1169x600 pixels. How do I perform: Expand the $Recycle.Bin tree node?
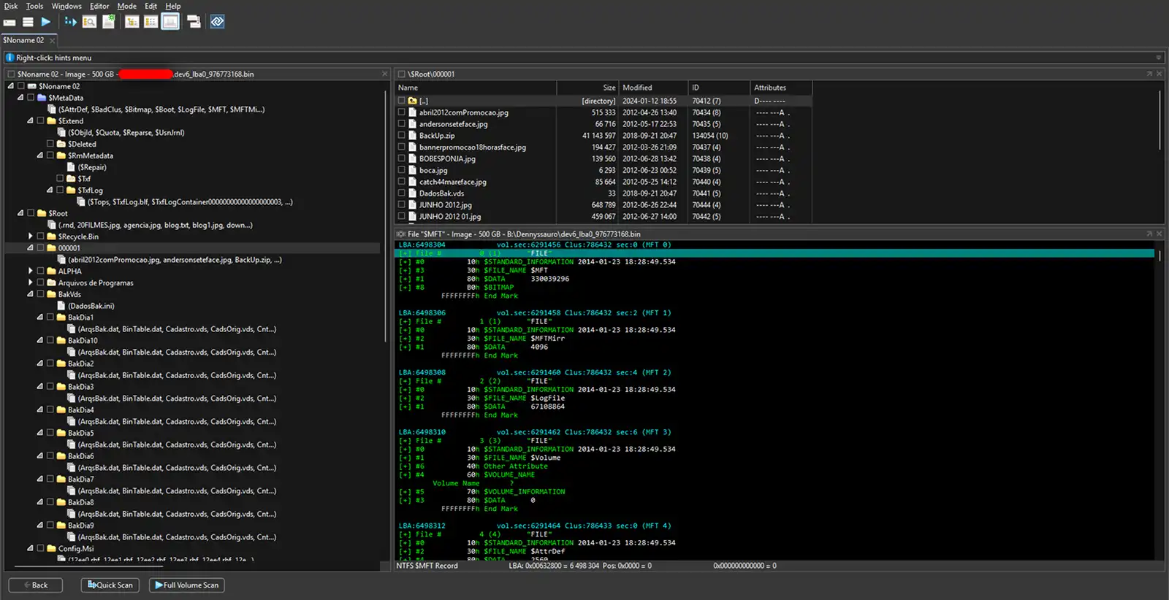[x=30, y=236]
